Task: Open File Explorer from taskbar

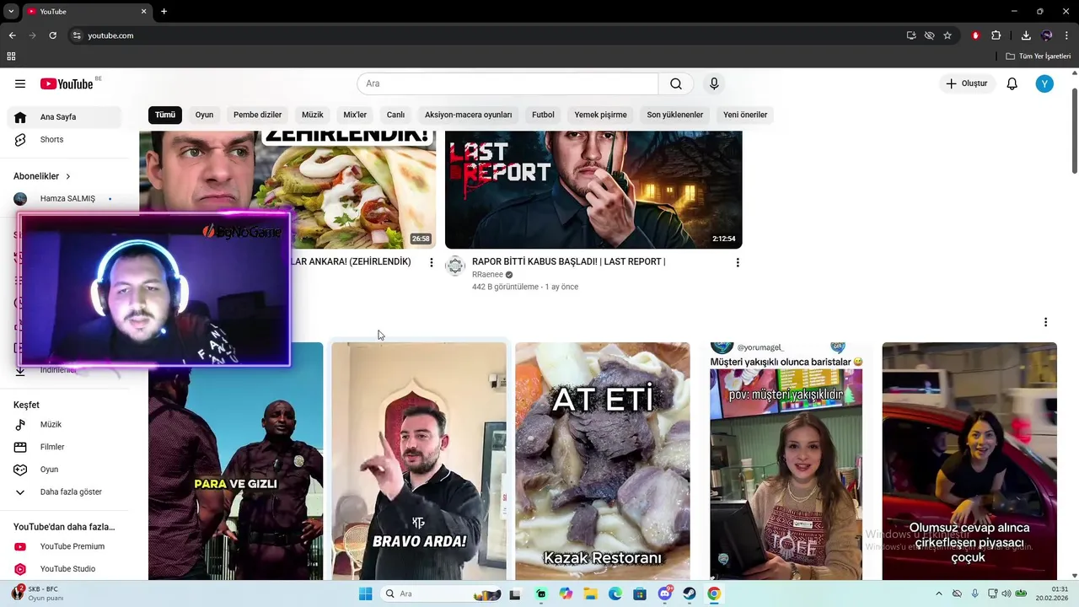Action: pyautogui.click(x=590, y=594)
